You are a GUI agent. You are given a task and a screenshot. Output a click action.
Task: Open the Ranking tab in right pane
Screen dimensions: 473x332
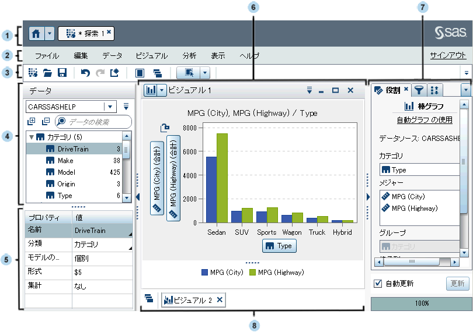click(434, 90)
